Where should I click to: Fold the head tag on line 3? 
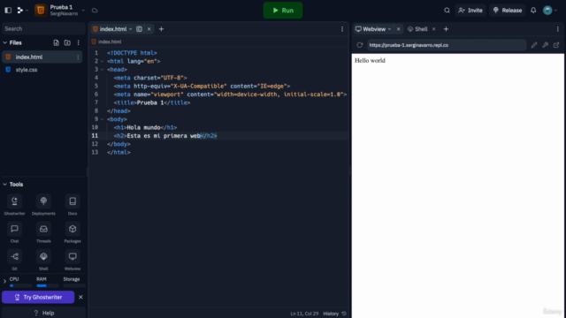click(x=103, y=70)
